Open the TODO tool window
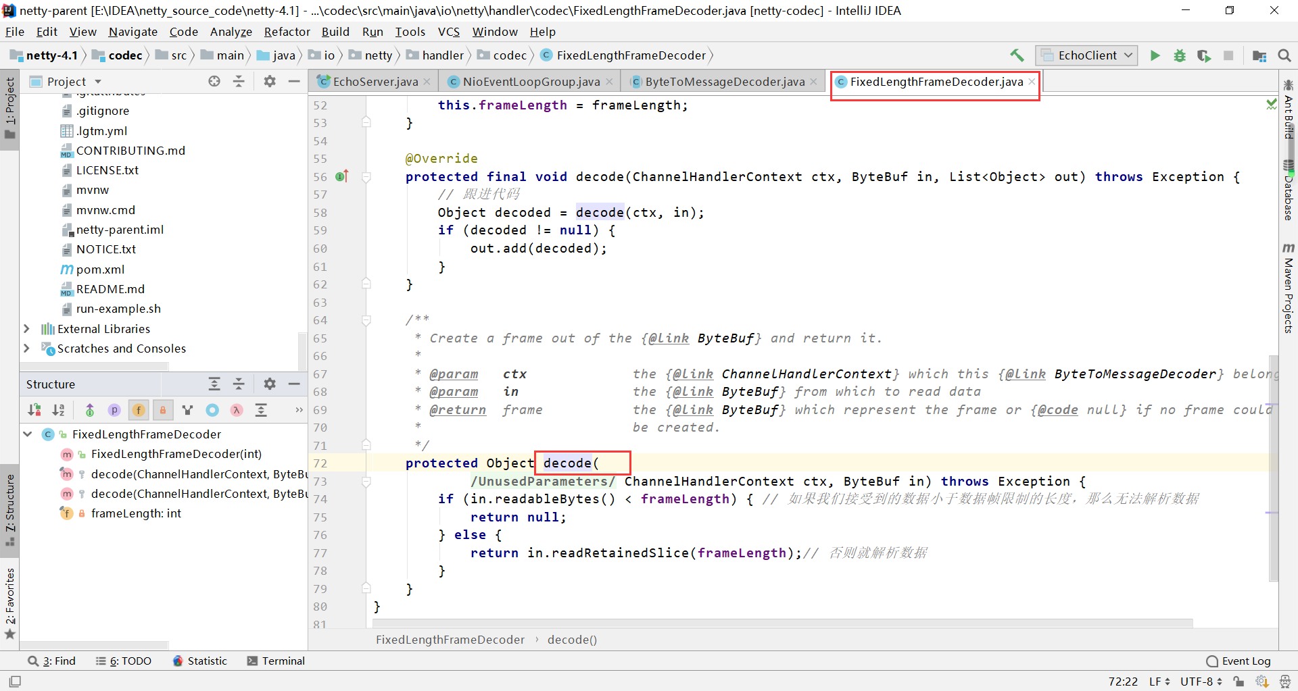This screenshot has height=691, width=1298. [124, 661]
